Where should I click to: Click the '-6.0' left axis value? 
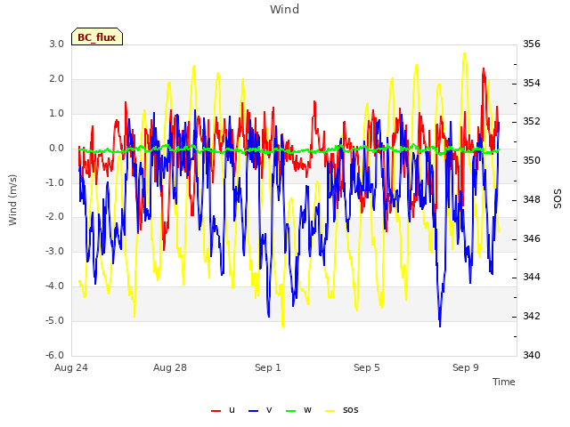pyautogui.click(x=54, y=355)
